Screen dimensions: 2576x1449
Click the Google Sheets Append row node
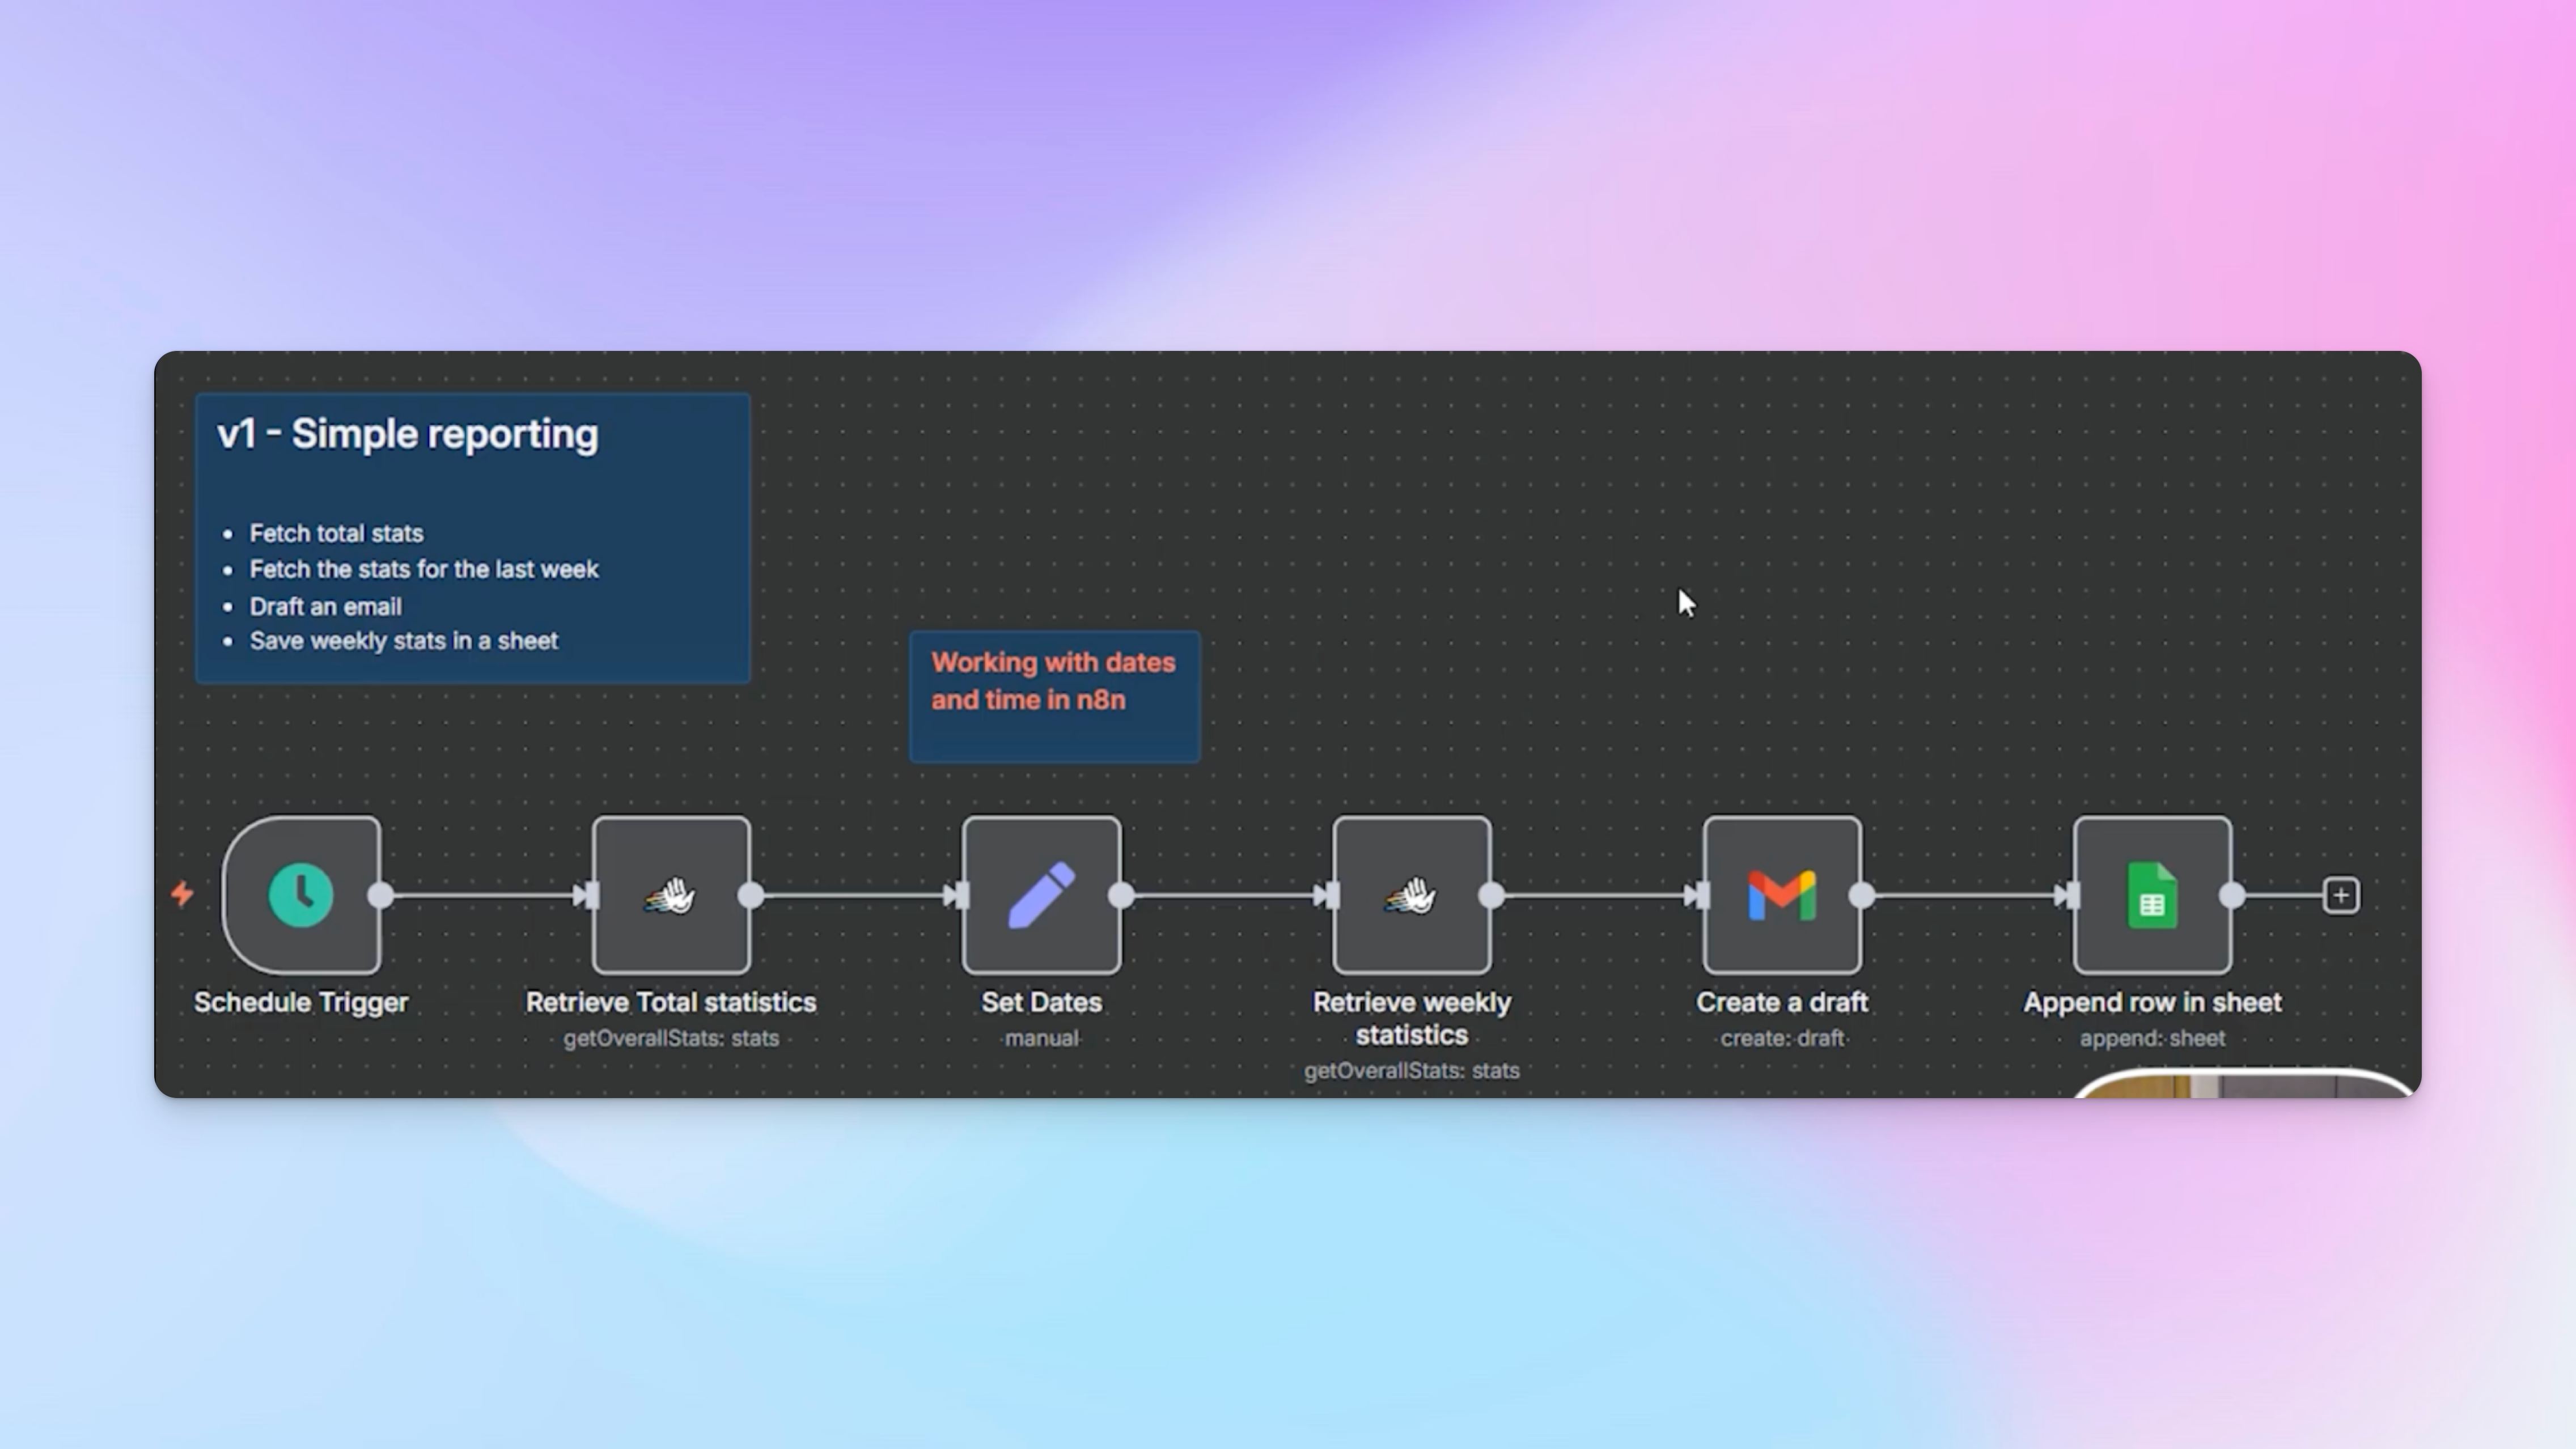point(2152,895)
